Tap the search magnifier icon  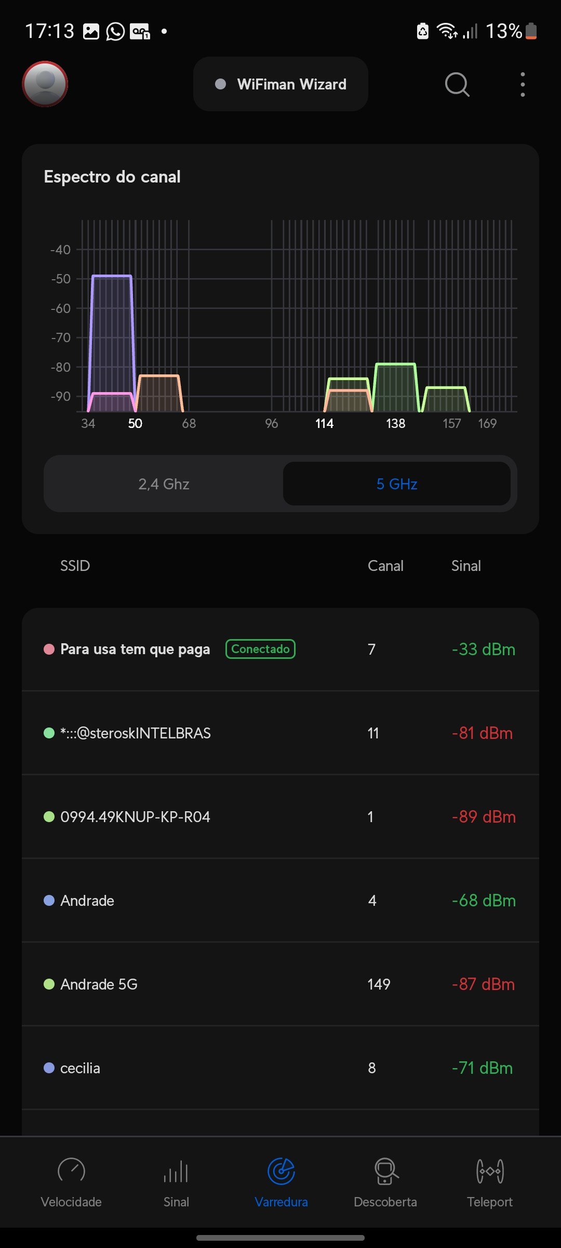click(457, 84)
